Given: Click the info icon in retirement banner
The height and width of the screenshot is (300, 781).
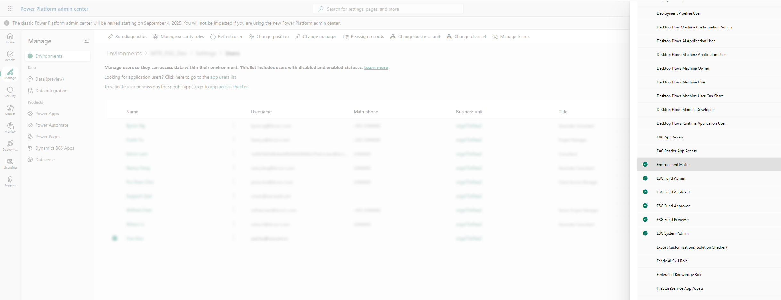Looking at the screenshot, I should tap(7, 23).
